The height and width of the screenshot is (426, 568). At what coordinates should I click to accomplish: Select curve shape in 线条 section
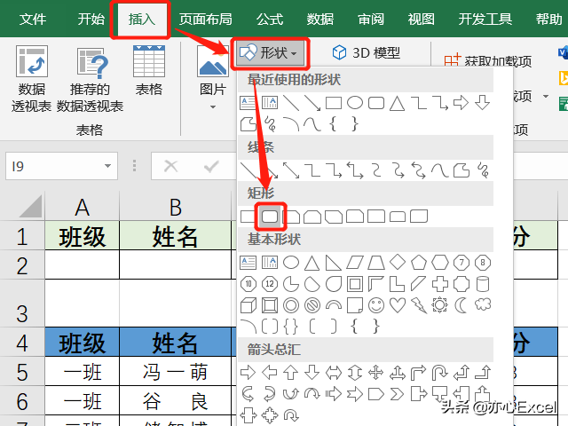[x=440, y=170]
